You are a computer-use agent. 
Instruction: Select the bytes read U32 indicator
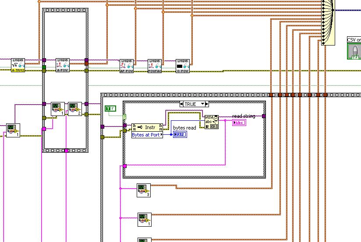180,134
